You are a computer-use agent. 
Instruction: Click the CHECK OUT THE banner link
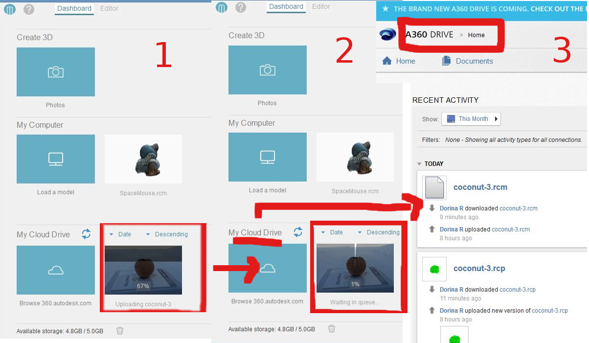pos(557,9)
